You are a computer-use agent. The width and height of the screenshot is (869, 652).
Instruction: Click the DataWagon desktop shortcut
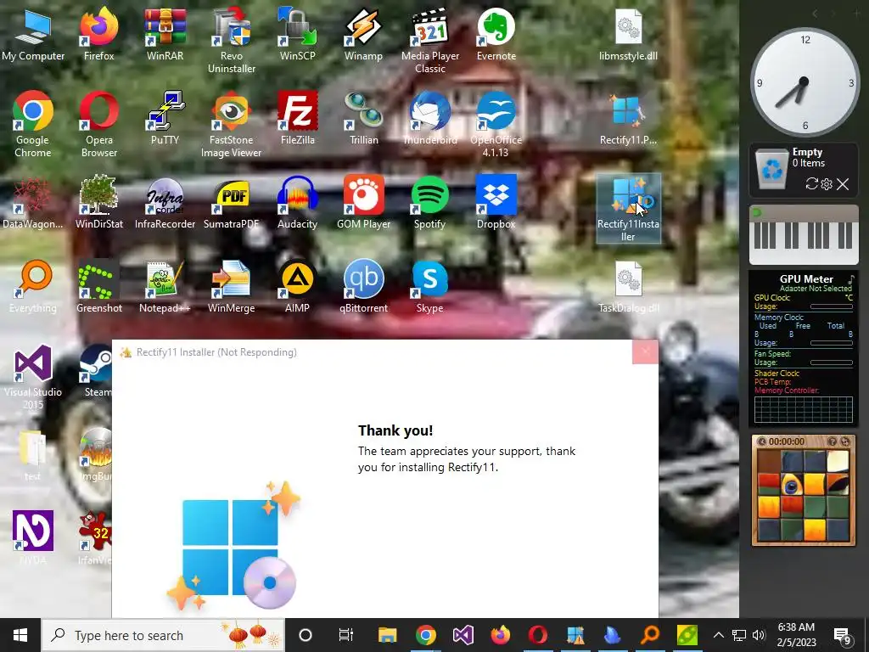[x=33, y=204]
